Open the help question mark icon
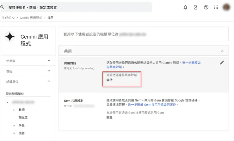234x141 pixels. [x=206, y=7]
